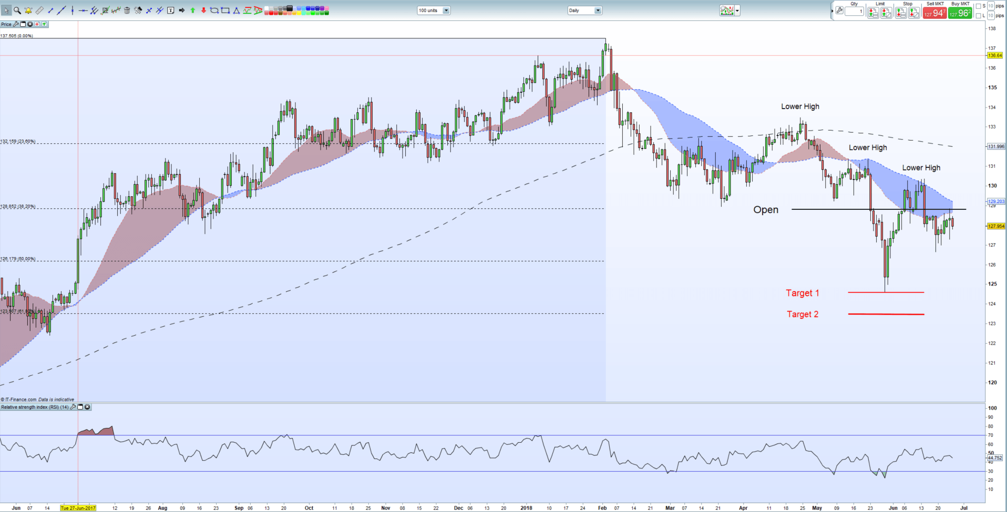The height and width of the screenshot is (512, 1007).
Task: Click the add indicator chart icon
Action: [x=727, y=10]
